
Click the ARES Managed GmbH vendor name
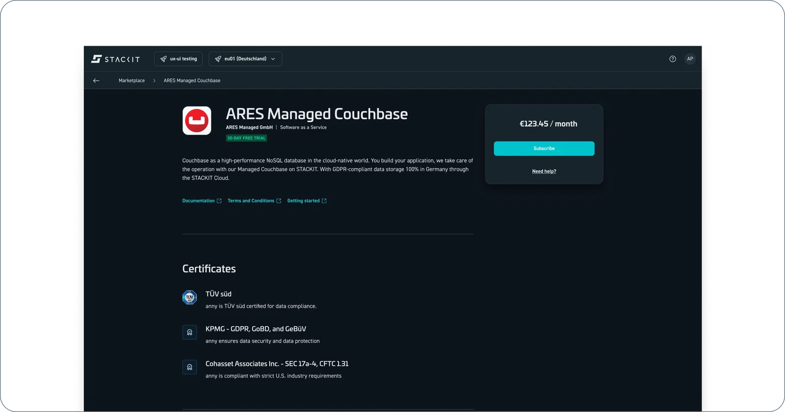click(x=249, y=127)
